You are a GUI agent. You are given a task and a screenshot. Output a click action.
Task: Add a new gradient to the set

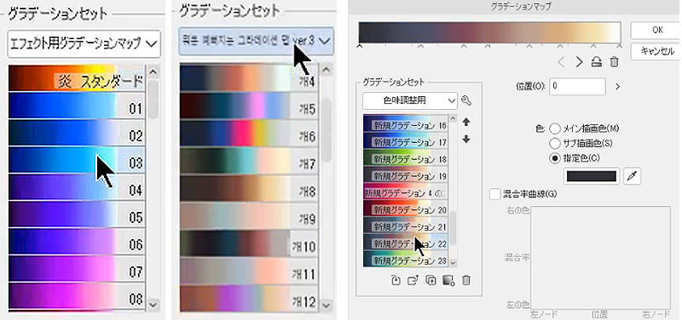click(x=448, y=281)
